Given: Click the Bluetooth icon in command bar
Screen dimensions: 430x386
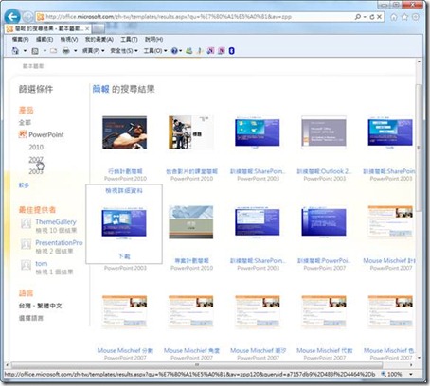Looking at the screenshot, I should (231, 51).
